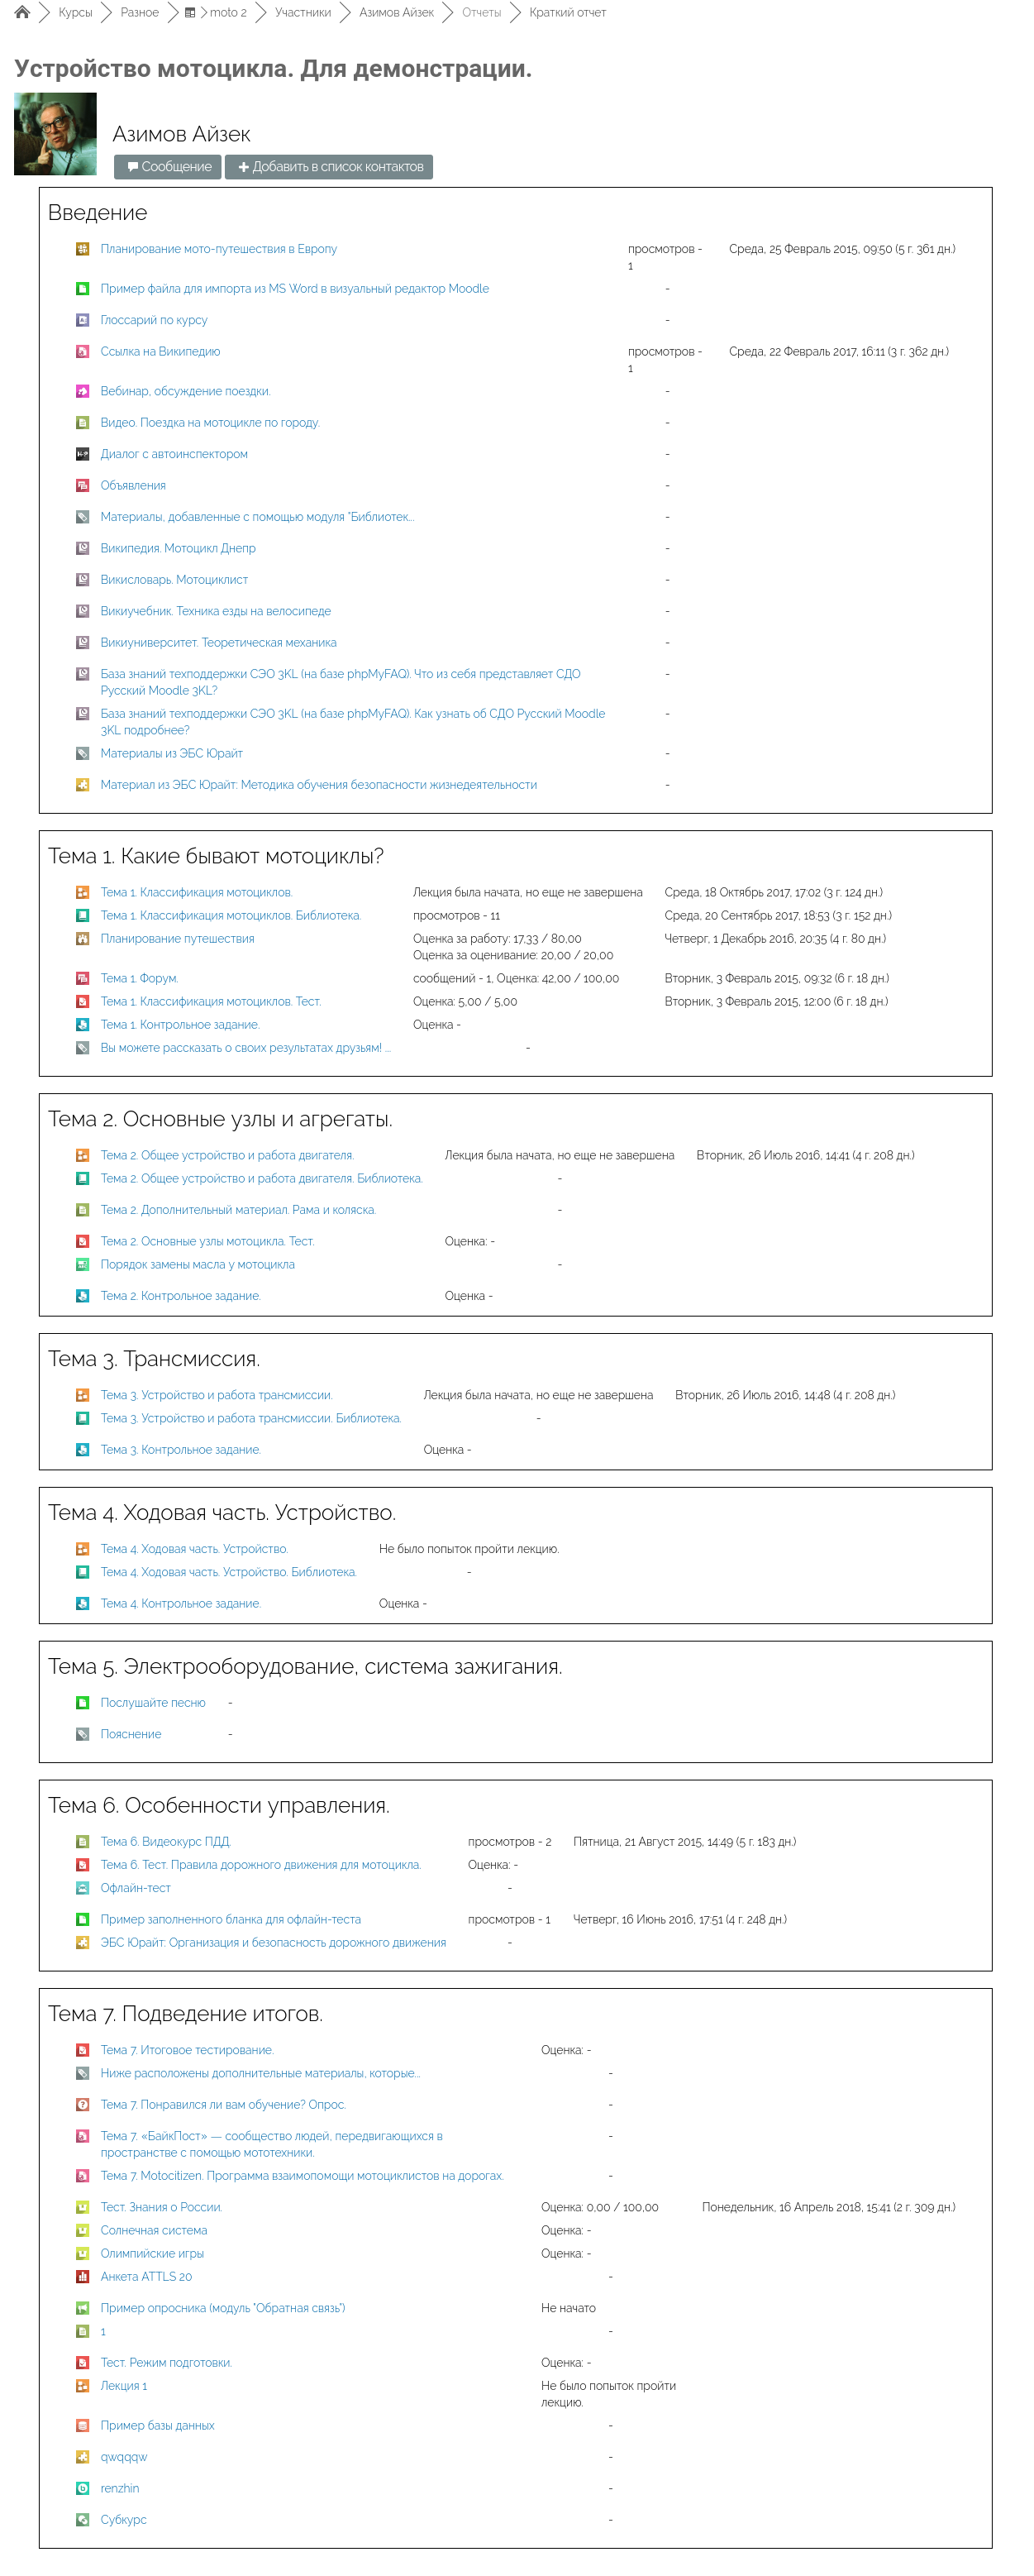Screen dimensions: 1034x2576
Task: Click the home icon in breadcrumb
Action: click(22, 13)
